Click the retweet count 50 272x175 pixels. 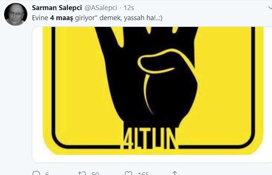pos(95,174)
